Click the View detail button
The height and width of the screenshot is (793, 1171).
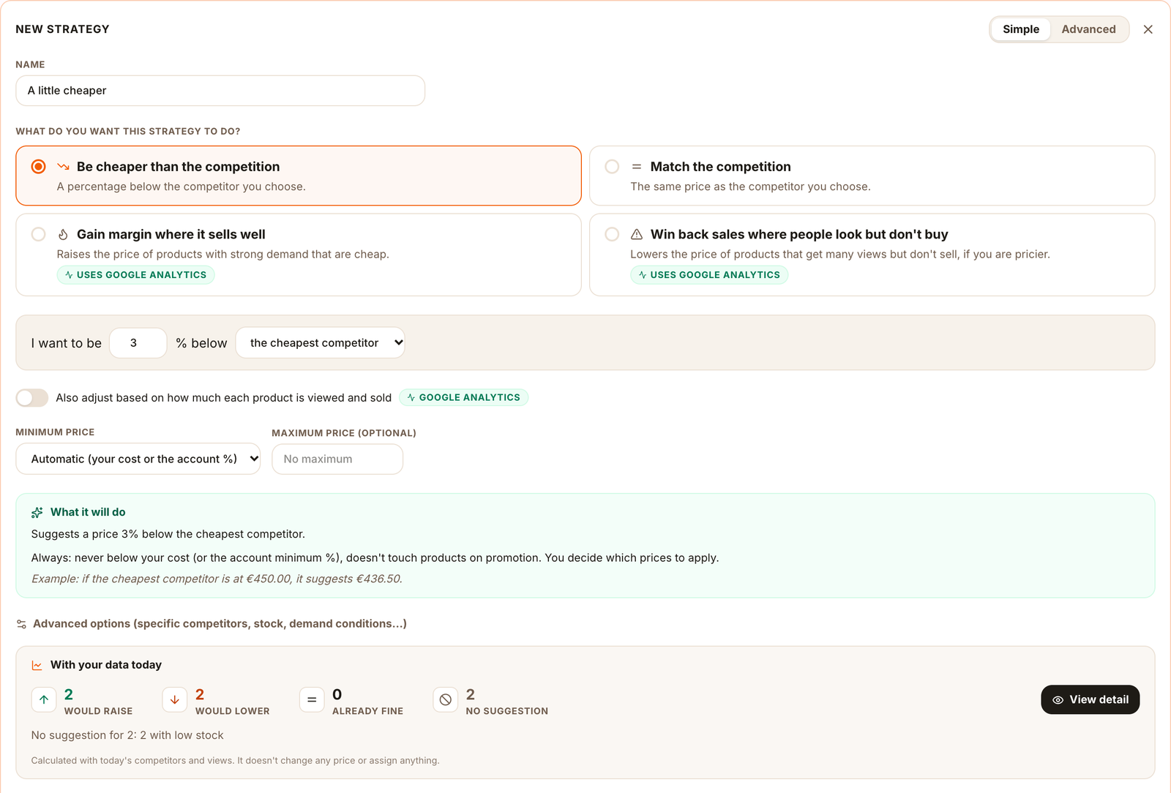[x=1090, y=700]
